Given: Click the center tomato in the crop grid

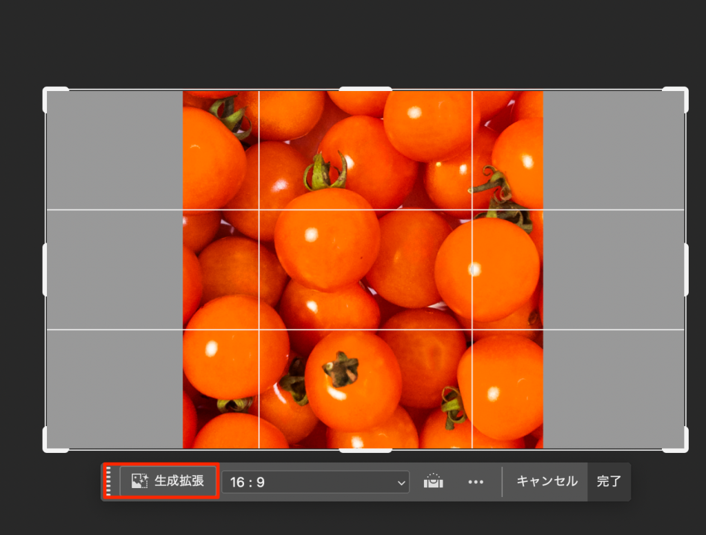Looking at the screenshot, I should point(327,238).
